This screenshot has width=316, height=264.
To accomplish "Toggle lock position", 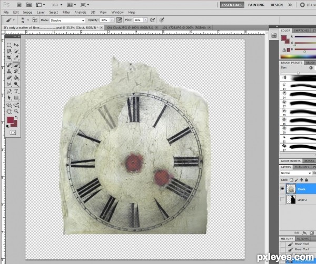I will 301,180.
